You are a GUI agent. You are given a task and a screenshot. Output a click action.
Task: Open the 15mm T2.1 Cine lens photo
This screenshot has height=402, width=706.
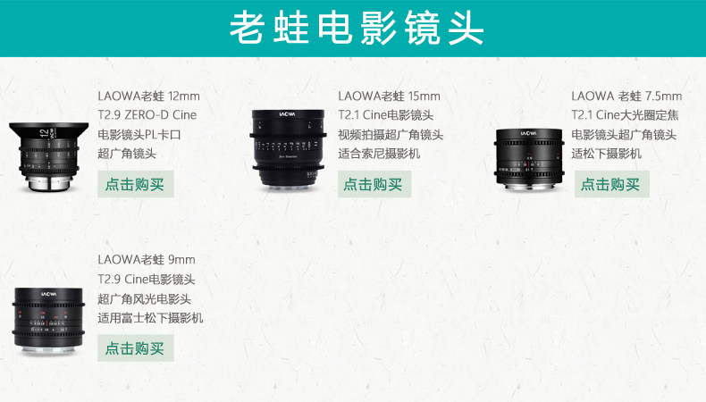pos(287,149)
